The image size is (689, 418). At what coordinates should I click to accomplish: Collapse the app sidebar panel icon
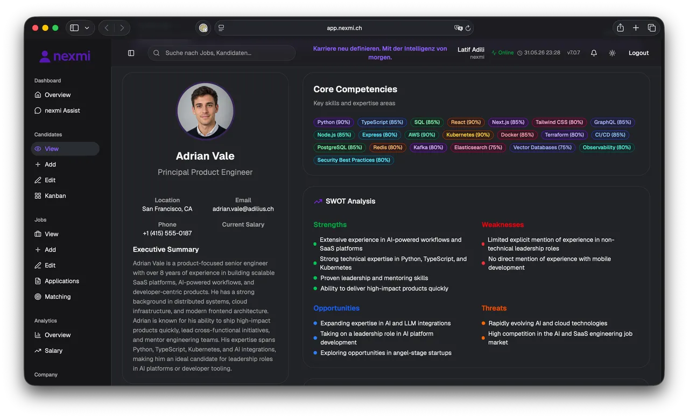(x=131, y=53)
